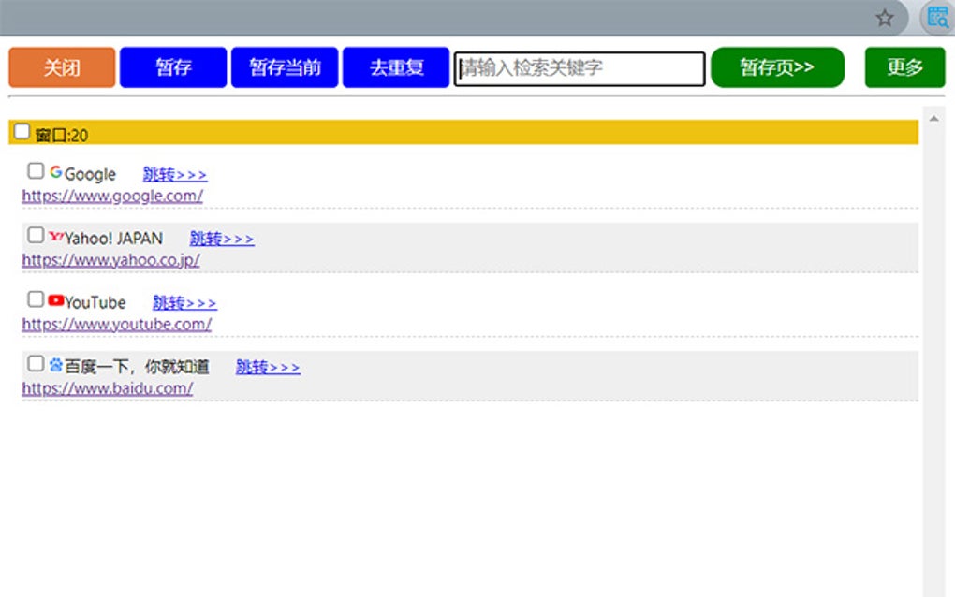Click the Google favicon icon

pyautogui.click(x=56, y=172)
